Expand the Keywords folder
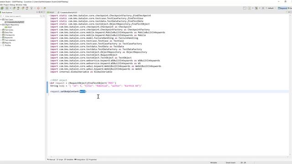Image resolution: width=292 pixels, height=164 pixels. (x=1, y=38)
